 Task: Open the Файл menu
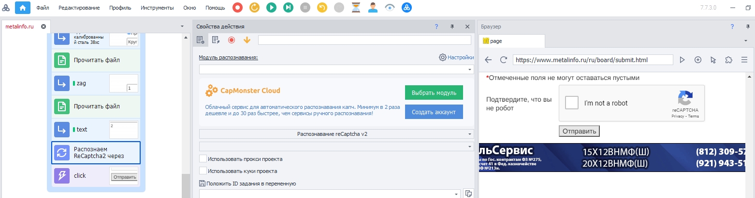pos(43,8)
